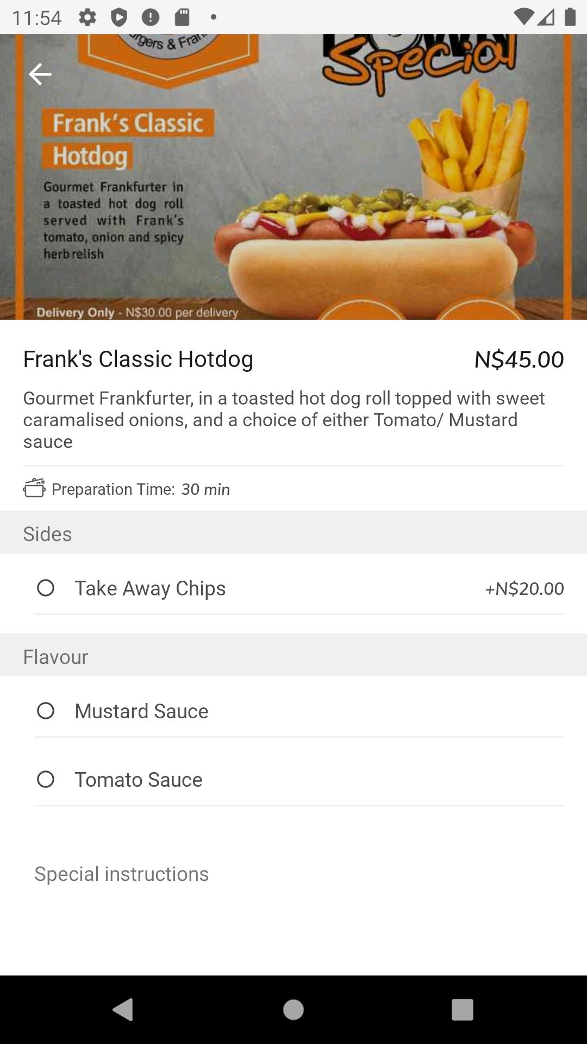This screenshot has height=1044, width=587.
Task: Tap the Preparation Time 30 min label
Action: (x=141, y=489)
